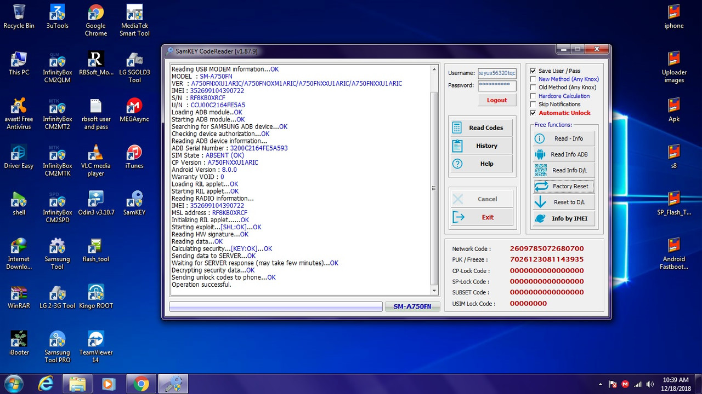Viewport: 702px width, 394px height.
Task: Click the Password input field
Action: [x=497, y=85]
